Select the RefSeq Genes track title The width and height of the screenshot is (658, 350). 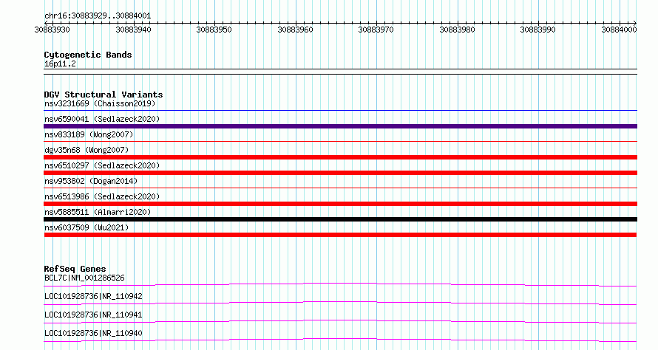pos(75,269)
